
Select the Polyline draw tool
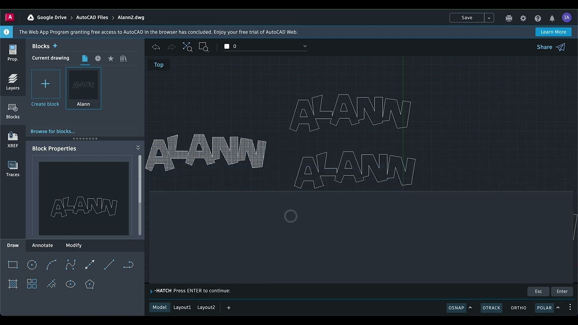click(128, 265)
